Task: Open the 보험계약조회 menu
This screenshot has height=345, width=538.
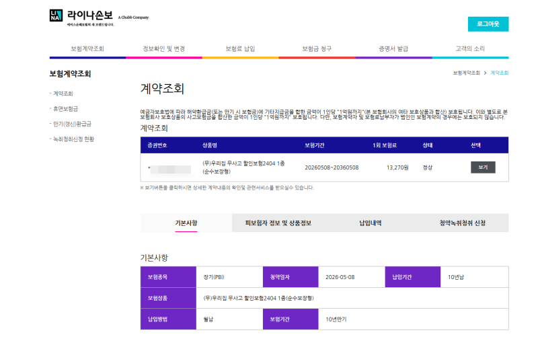Action: click(x=87, y=48)
